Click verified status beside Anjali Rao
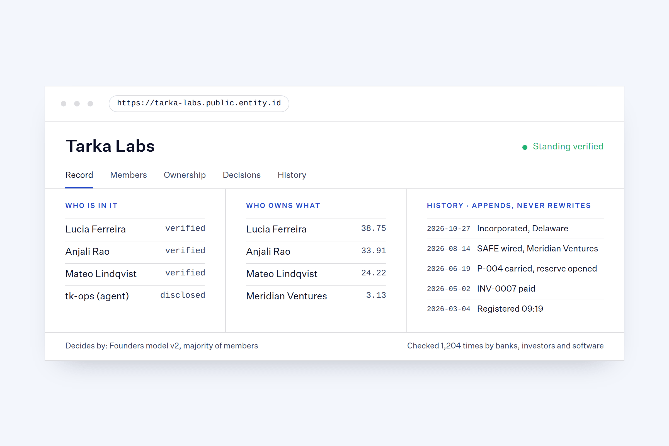 185,251
